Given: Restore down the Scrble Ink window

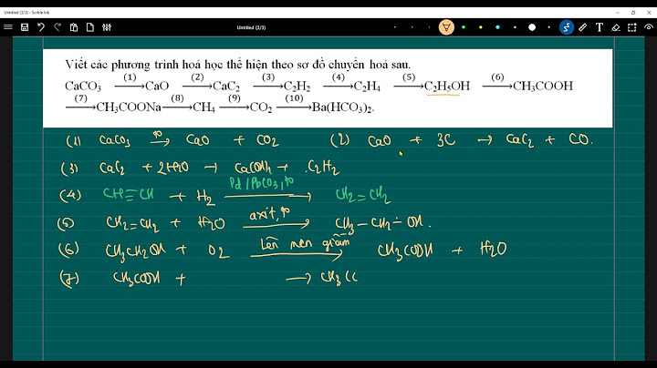Looking at the screenshot, I should (633, 13).
